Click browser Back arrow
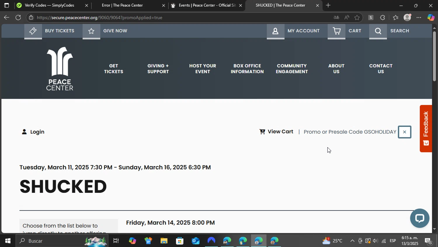Image resolution: width=438 pixels, height=247 pixels. coord(6,17)
